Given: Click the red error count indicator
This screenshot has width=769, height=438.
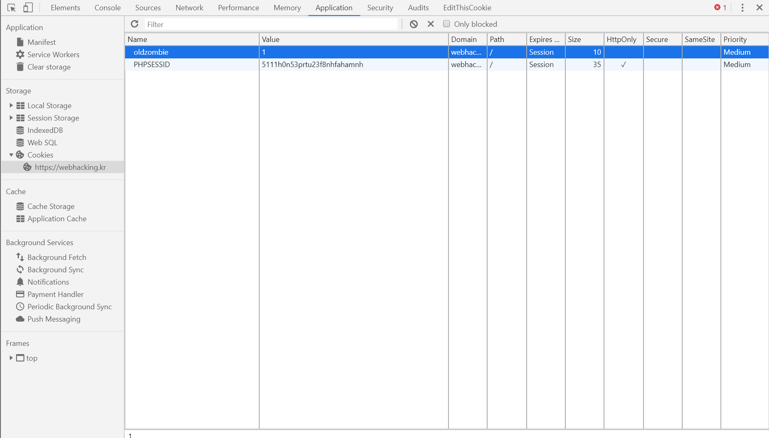Looking at the screenshot, I should tap(720, 7).
